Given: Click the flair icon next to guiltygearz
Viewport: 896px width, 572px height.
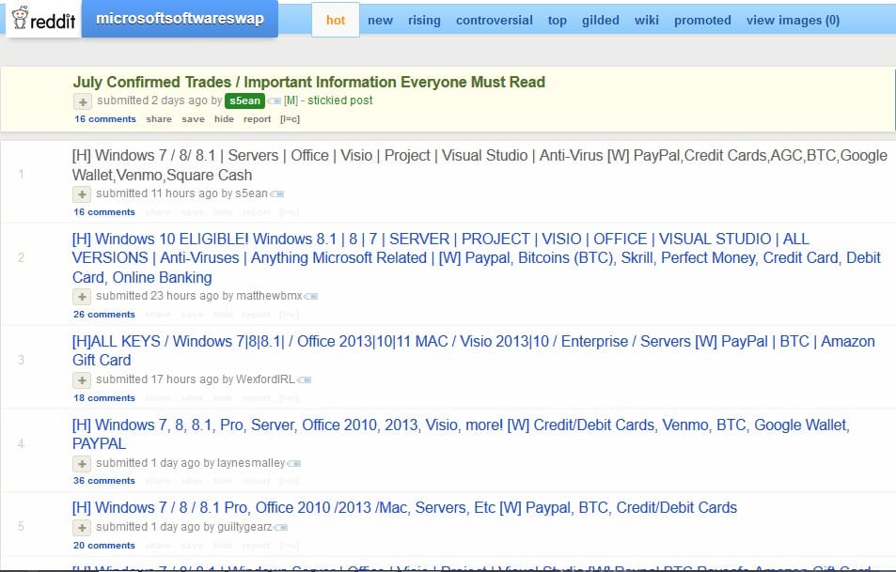Looking at the screenshot, I should click(x=281, y=528).
